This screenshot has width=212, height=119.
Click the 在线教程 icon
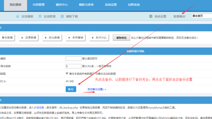(x=40, y=16)
